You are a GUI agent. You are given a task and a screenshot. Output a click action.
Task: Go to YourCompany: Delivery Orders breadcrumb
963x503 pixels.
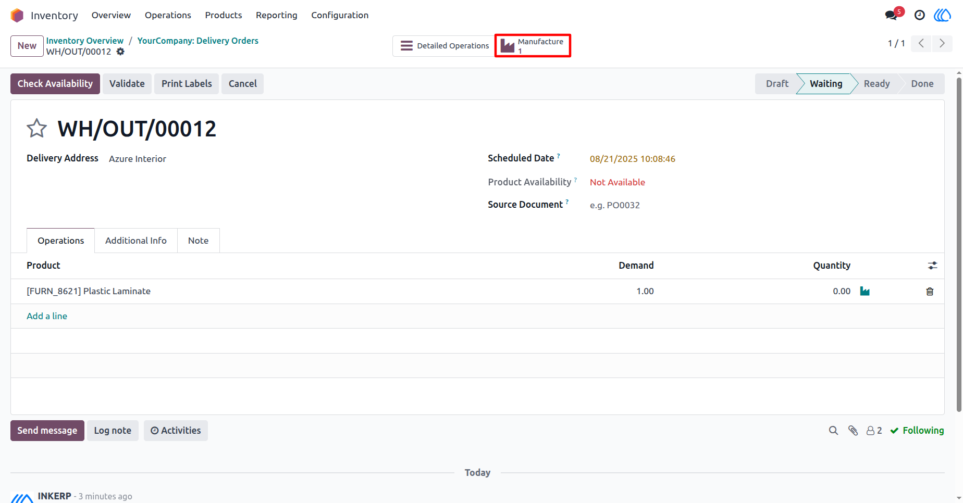pos(198,41)
